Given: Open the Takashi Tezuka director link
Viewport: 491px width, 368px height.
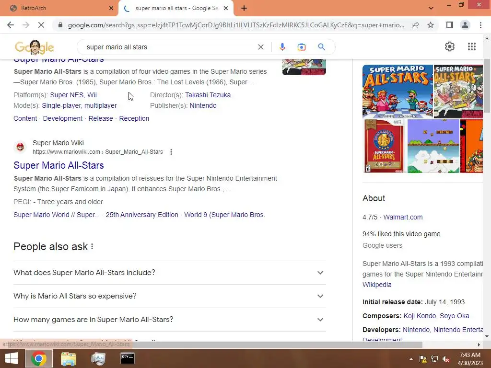Looking at the screenshot, I should (208, 95).
